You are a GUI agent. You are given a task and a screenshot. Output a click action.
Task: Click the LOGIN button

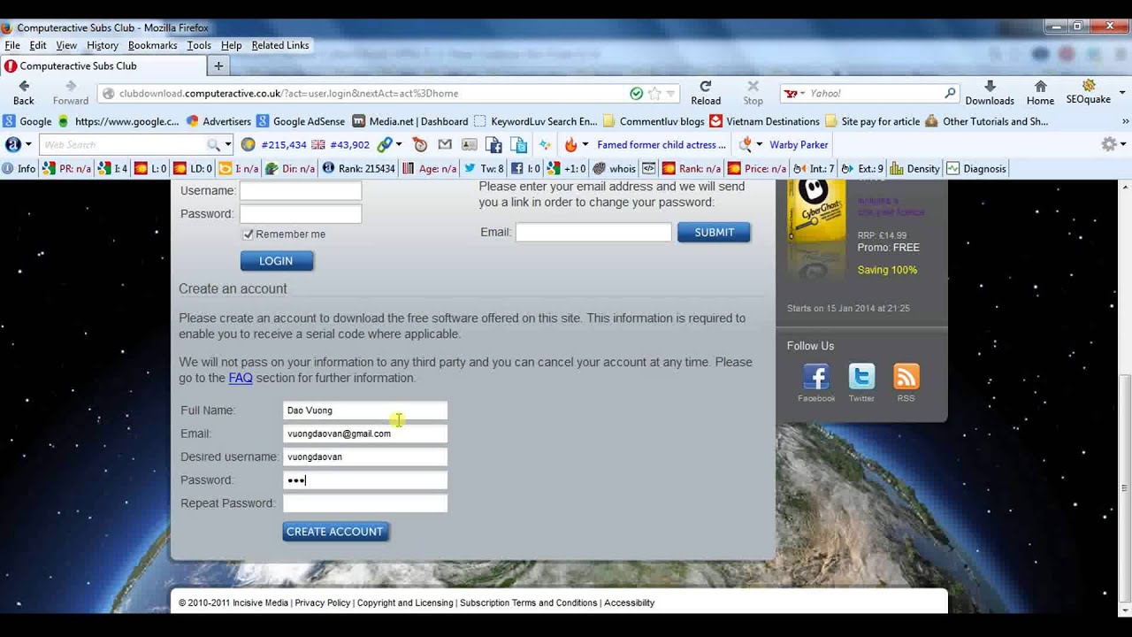[276, 261]
